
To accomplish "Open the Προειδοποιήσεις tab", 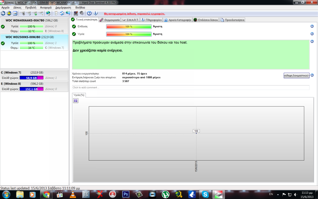I will click(232, 20).
